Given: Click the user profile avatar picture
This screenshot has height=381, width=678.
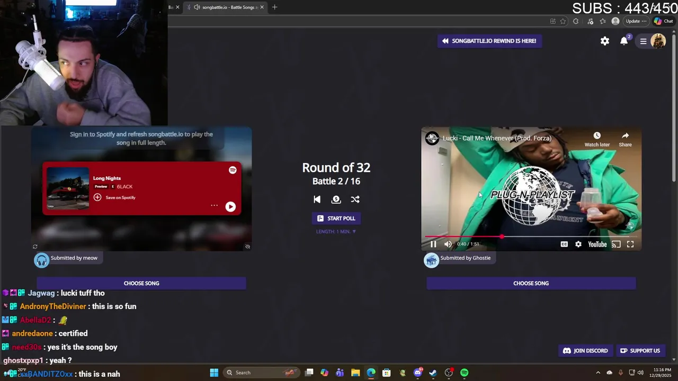Looking at the screenshot, I should pyautogui.click(x=658, y=41).
